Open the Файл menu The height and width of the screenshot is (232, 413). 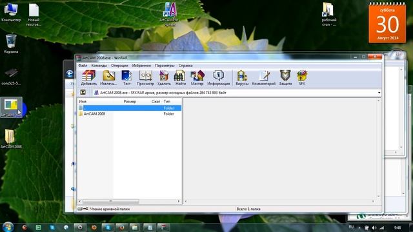(83, 65)
